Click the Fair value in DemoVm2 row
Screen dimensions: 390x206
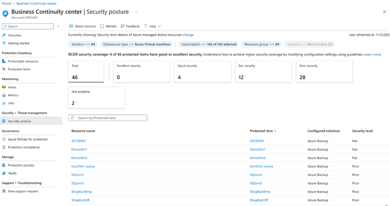pos(355,158)
